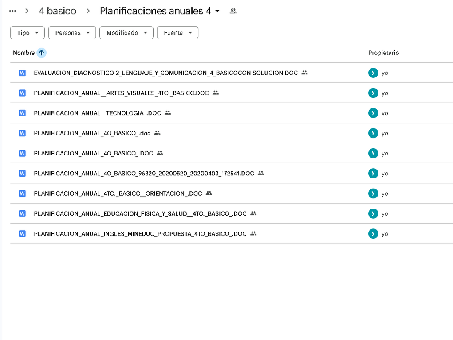The width and height of the screenshot is (453, 340).
Task: Open the Fuente filter dropdown
Action: [177, 33]
